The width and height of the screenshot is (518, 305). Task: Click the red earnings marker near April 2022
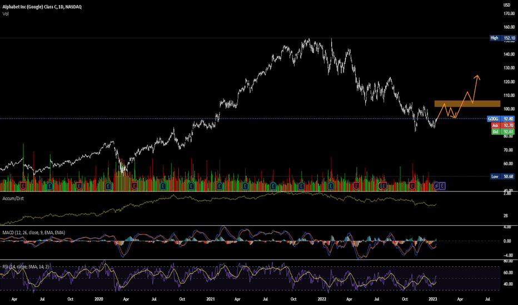356,186
